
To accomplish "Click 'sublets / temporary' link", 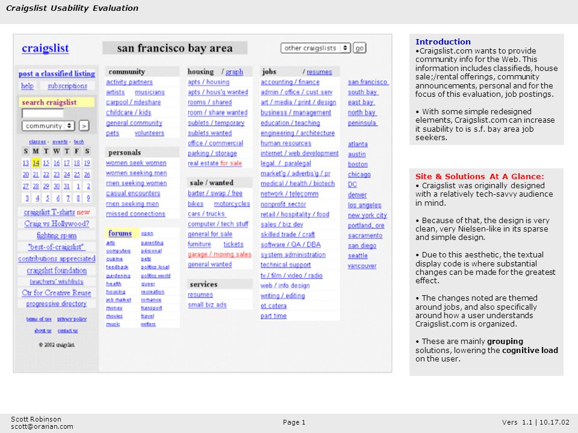I will click(x=216, y=123).
